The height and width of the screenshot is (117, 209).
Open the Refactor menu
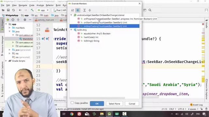coord(50,5)
